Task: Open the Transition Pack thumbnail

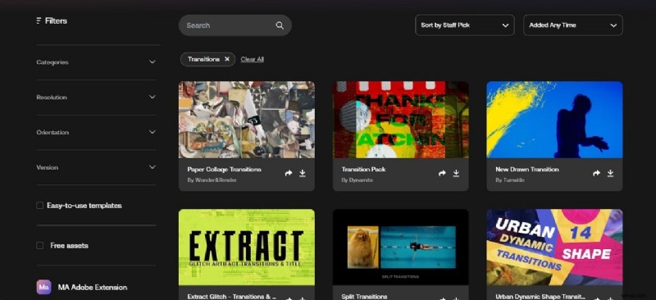Action: (401, 120)
